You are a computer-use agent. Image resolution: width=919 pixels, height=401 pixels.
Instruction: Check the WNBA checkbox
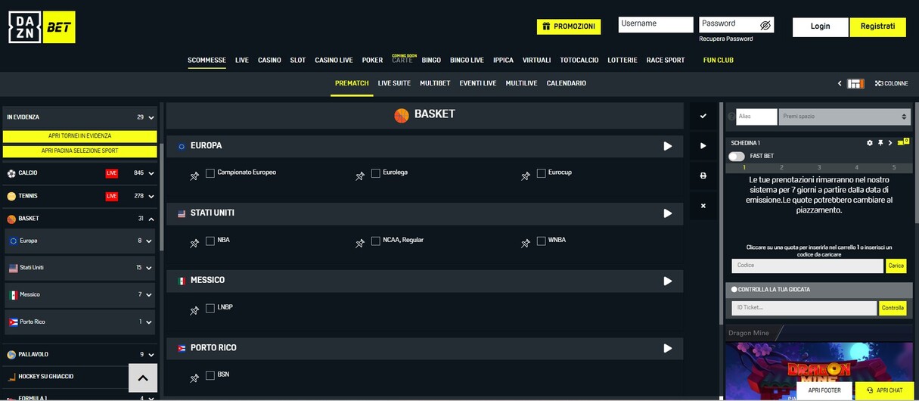[x=541, y=241]
